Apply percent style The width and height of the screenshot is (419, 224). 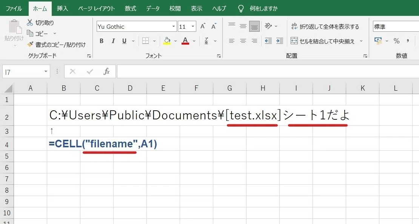397,41
